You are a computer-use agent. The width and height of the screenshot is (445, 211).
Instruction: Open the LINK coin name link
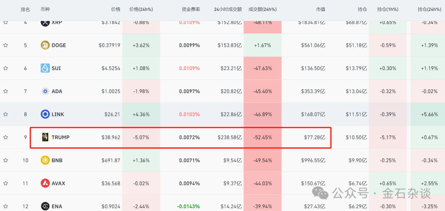pyautogui.click(x=58, y=114)
